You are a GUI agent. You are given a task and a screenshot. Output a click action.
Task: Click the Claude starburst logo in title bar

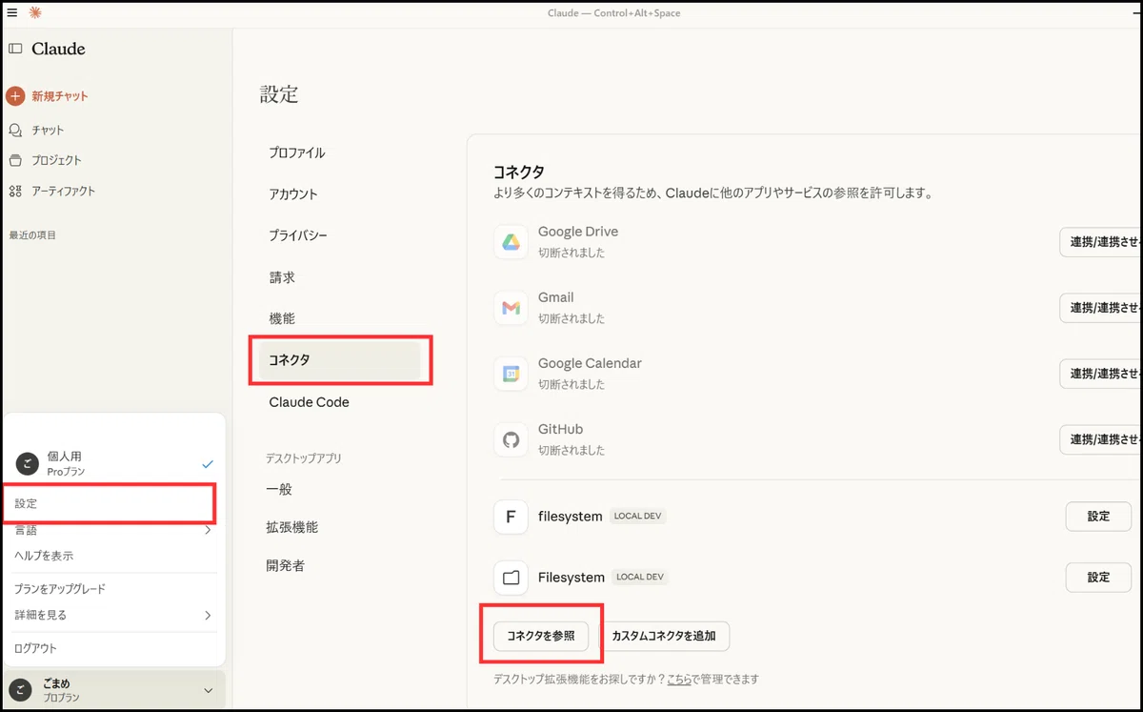tap(35, 12)
